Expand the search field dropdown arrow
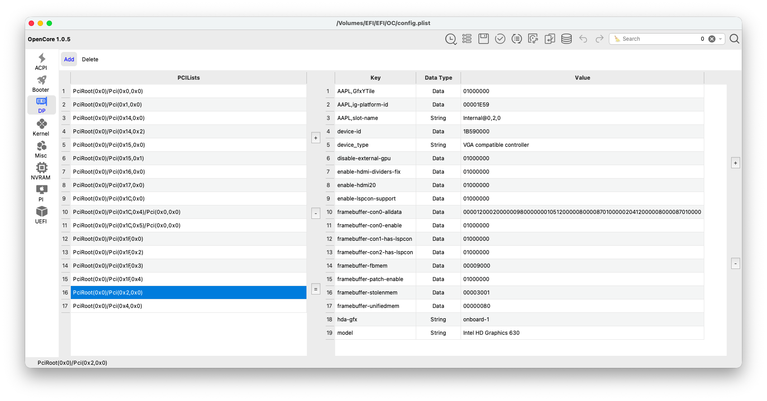 click(720, 39)
